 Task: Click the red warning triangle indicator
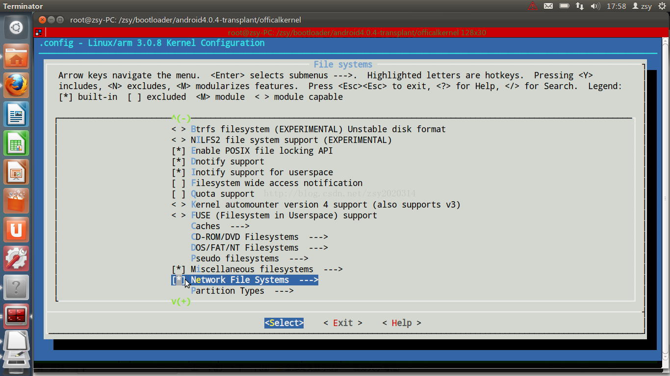point(533,6)
